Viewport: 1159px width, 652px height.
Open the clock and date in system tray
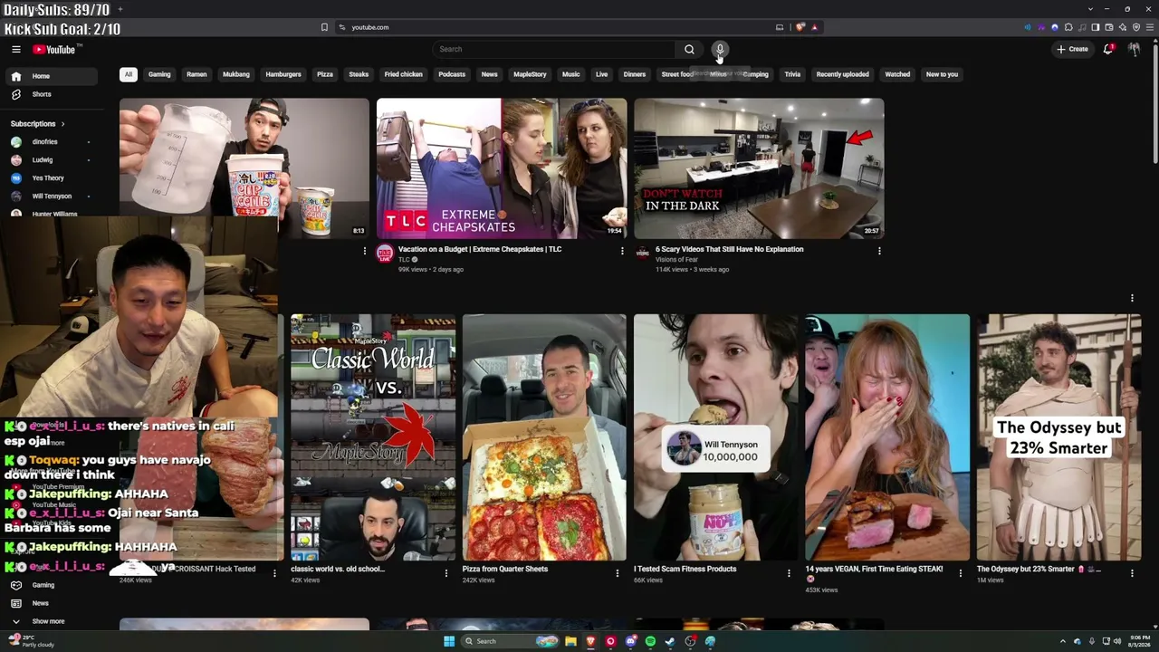1139,641
